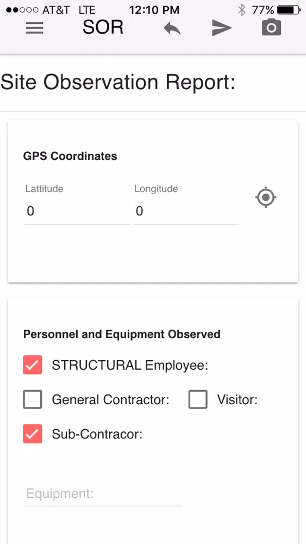Tap the Site Observation Report heading
This screenshot has height=544, width=306.
(118, 82)
